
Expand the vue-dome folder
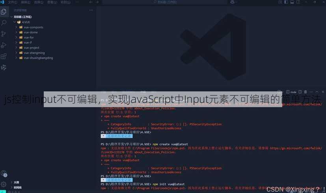tap(16, 32)
